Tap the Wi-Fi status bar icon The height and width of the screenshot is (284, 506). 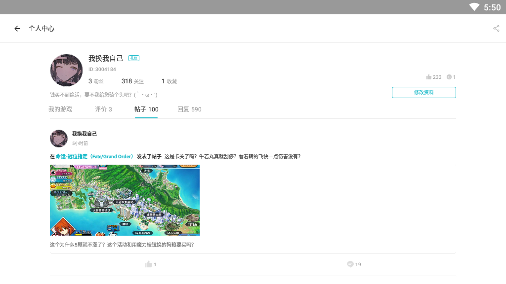[x=474, y=7]
